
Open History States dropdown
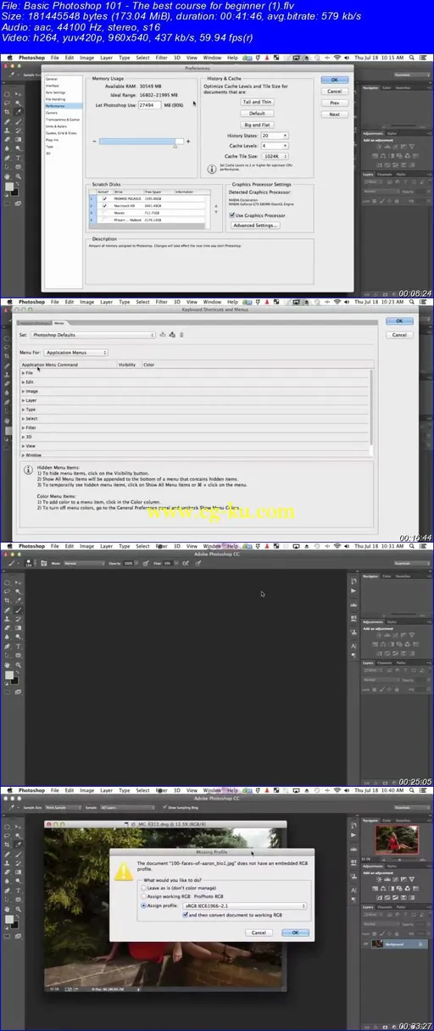tap(275, 135)
